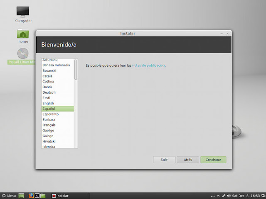This screenshot has width=266, height=199.
Task: Select Esperanto language
Action: point(57,114)
